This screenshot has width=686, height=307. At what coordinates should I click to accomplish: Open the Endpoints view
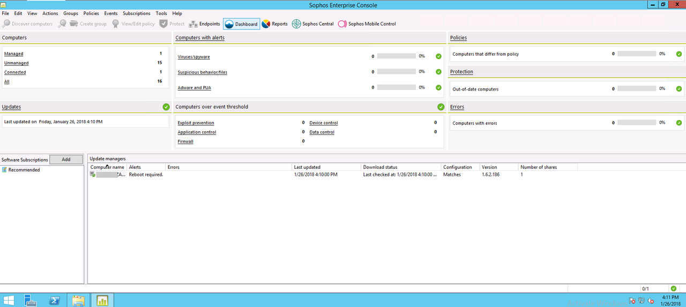pos(204,24)
